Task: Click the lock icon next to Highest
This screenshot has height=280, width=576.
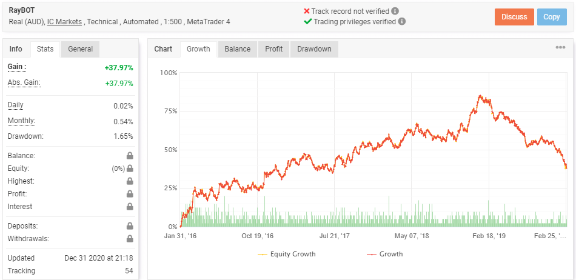Action: coord(130,181)
